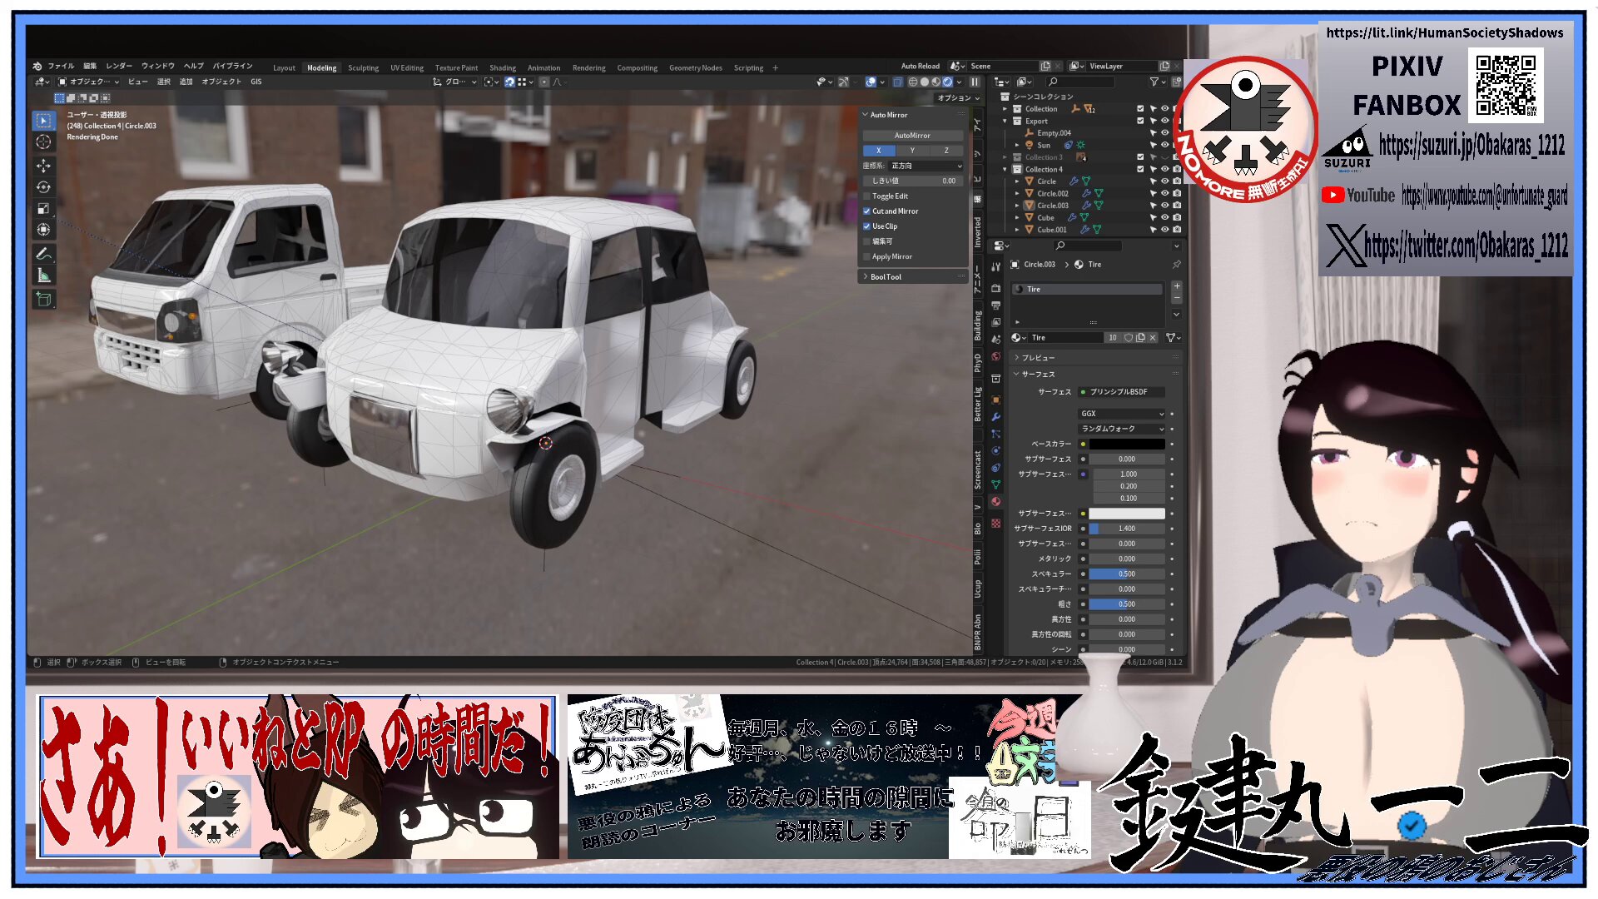
Task: Click the AutoMirror button
Action: coord(912,136)
